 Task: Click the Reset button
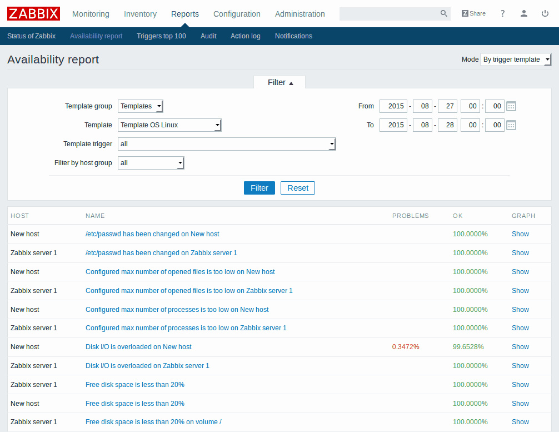pyautogui.click(x=297, y=188)
